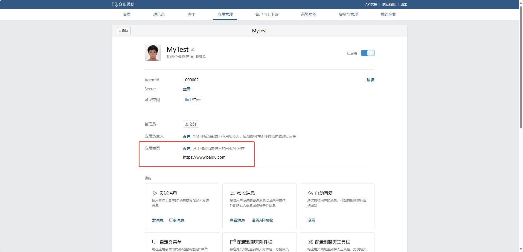Open the 首页 tab
This screenshot has height=252, width=523.
pyautogui.click(x=127, y=14)
